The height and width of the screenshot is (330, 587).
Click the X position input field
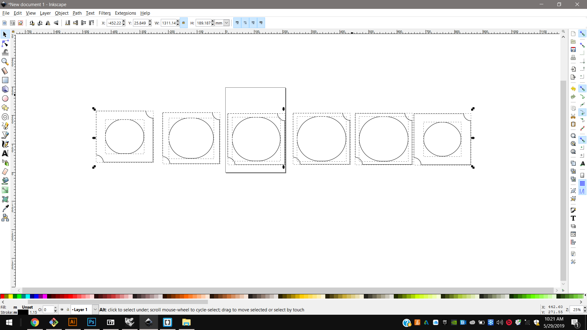[114, 23]
